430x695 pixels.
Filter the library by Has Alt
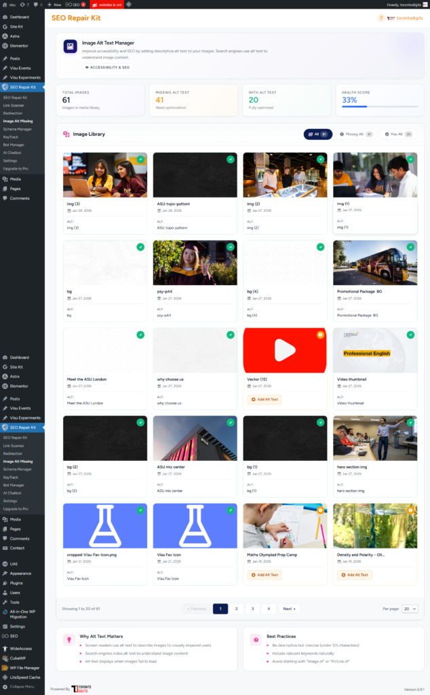click(396, 134)
